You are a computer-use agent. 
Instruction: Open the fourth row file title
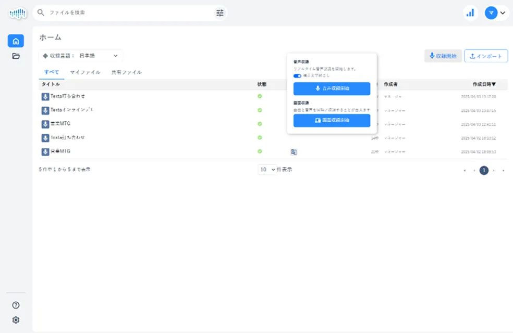(68, 137)
